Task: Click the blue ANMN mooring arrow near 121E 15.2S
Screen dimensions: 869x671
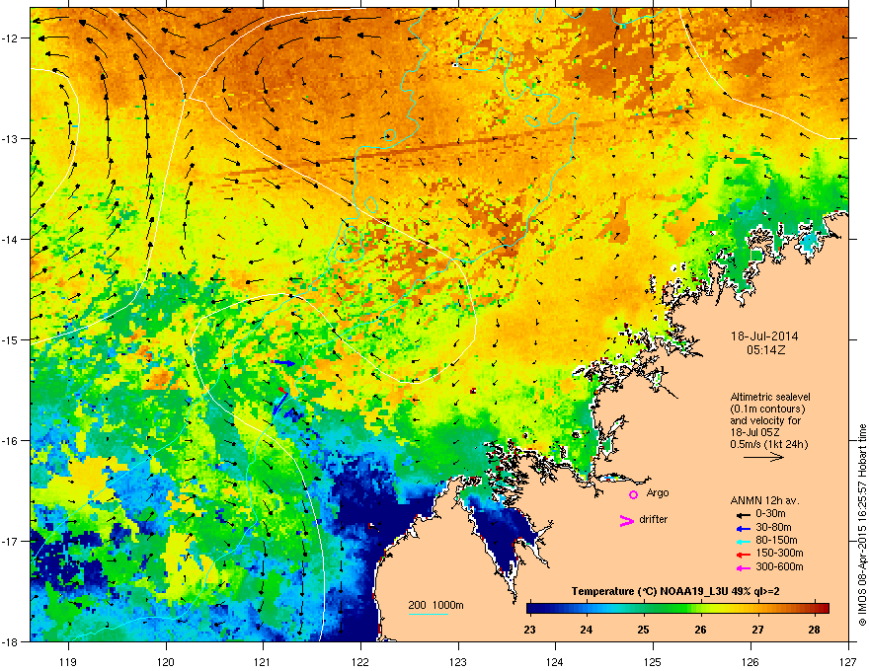Action: pyautogui.click(x=284, y=362)
